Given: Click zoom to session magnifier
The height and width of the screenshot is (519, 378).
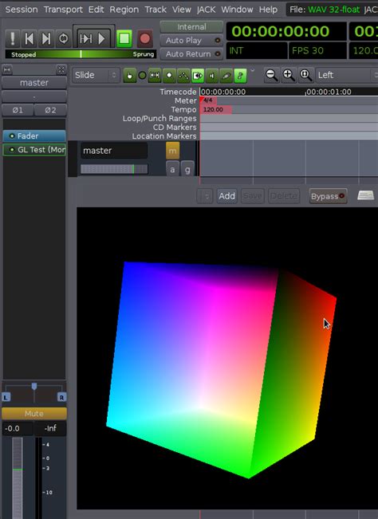Looking at the screenshot, I should [x=305, y=75].
